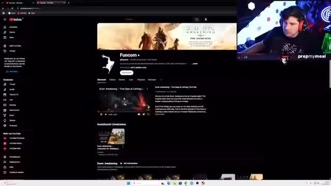This screenshot has height=186, width=331.
Task: Open the Sport trophy sidebar icon
Action: pyautogui.click(x=5, y=115)
